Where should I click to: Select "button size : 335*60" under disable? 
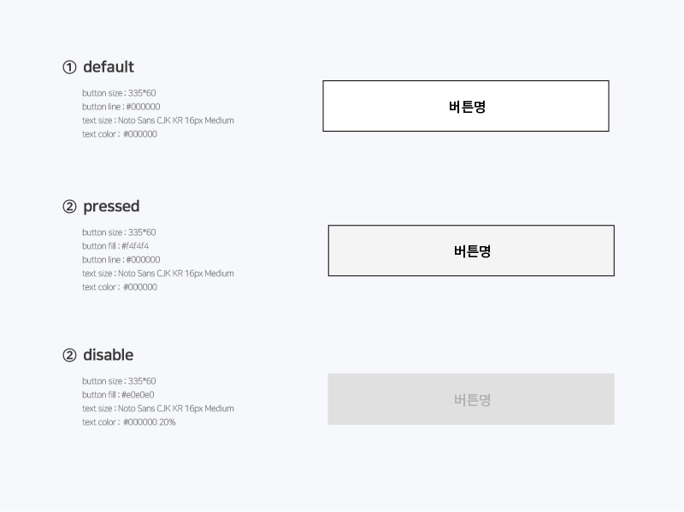[x=119, y=381]
